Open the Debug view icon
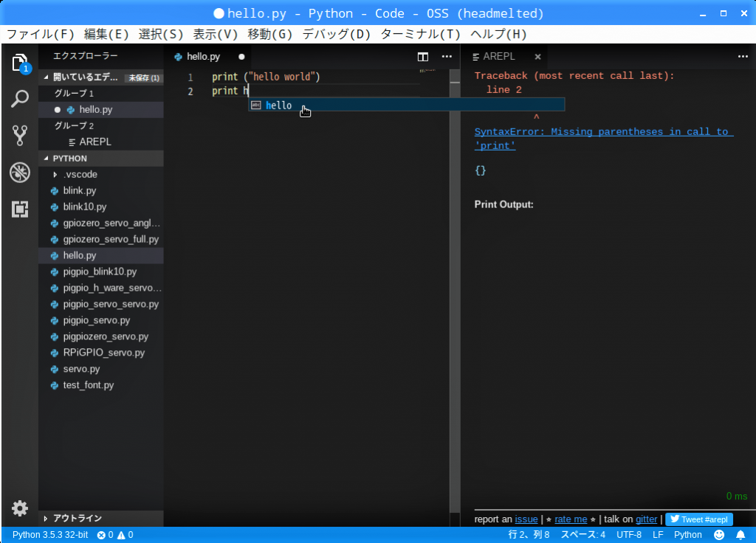This screenshot has width=756, height=543. [20, 173]
